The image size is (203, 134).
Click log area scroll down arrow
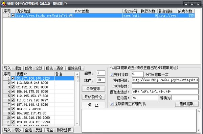coord(199,130)
